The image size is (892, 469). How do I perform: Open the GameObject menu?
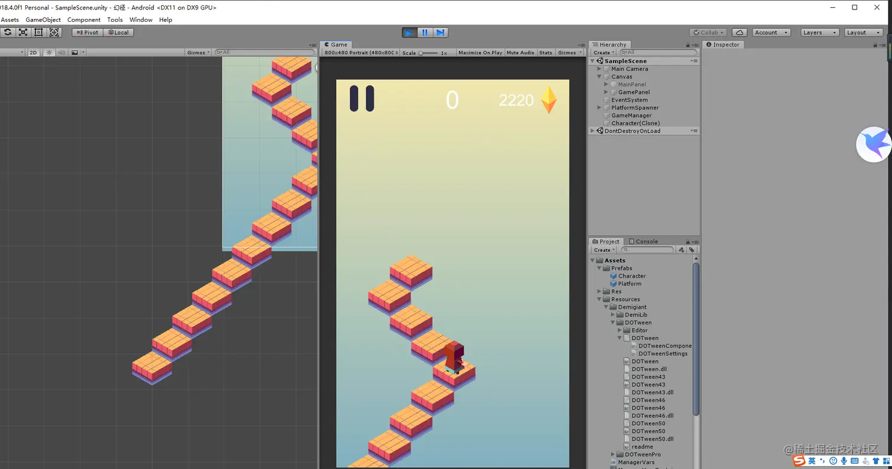pyautogui.click(x=43, y=19)
